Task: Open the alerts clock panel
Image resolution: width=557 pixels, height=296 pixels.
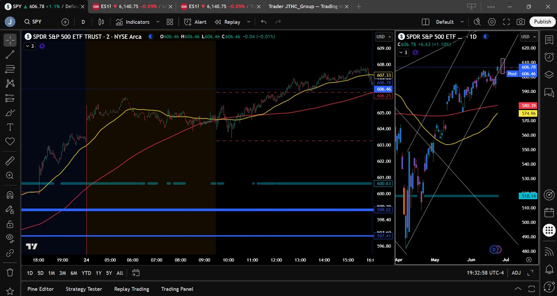Action: [549, 57]
